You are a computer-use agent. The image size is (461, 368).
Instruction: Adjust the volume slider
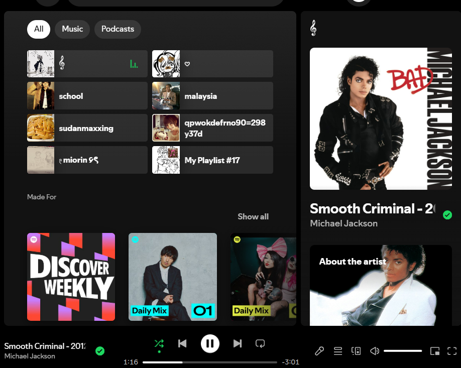[x=402, y=351]
